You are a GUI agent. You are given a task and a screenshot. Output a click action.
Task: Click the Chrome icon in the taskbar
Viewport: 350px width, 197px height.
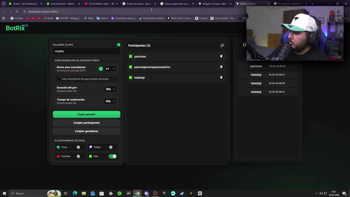(137, 193)
